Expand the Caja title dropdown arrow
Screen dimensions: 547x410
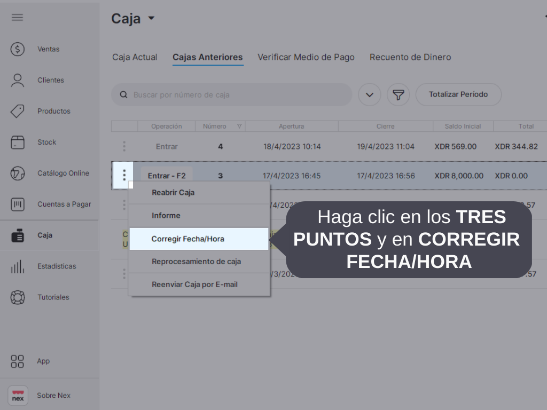coord(151,18)
